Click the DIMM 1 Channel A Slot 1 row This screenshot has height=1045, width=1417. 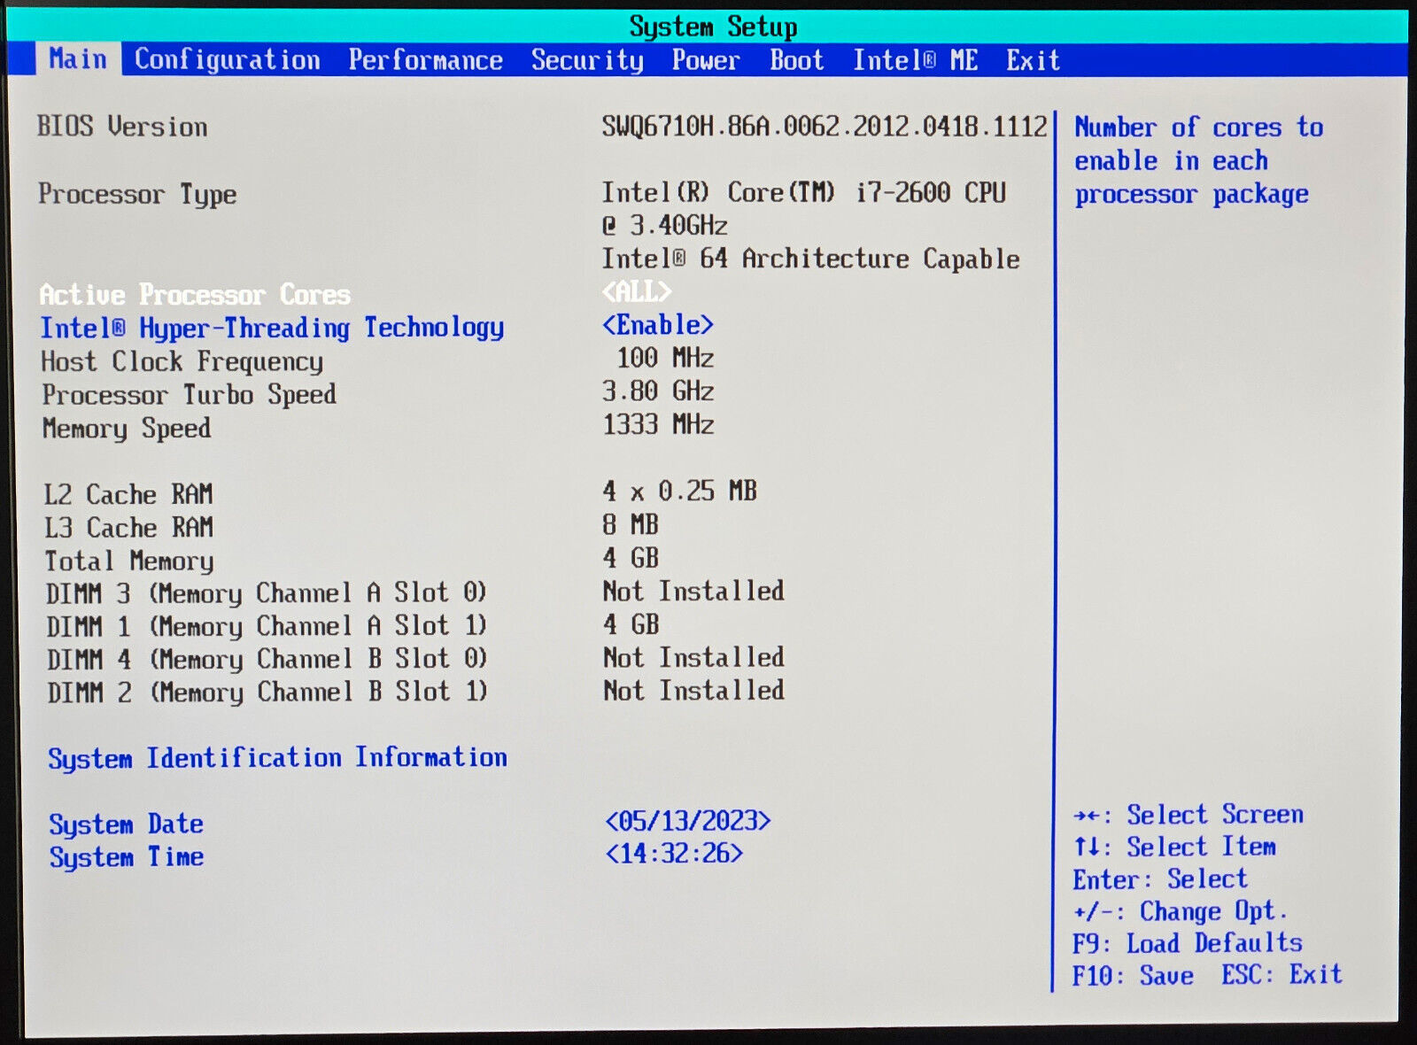point(354,626)
